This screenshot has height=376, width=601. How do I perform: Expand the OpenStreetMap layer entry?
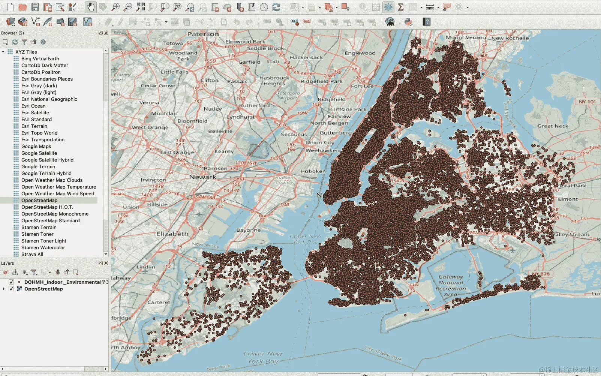tap(4, 289)
